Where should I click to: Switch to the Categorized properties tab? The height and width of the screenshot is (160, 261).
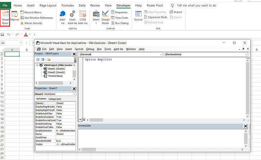[55, 99]
